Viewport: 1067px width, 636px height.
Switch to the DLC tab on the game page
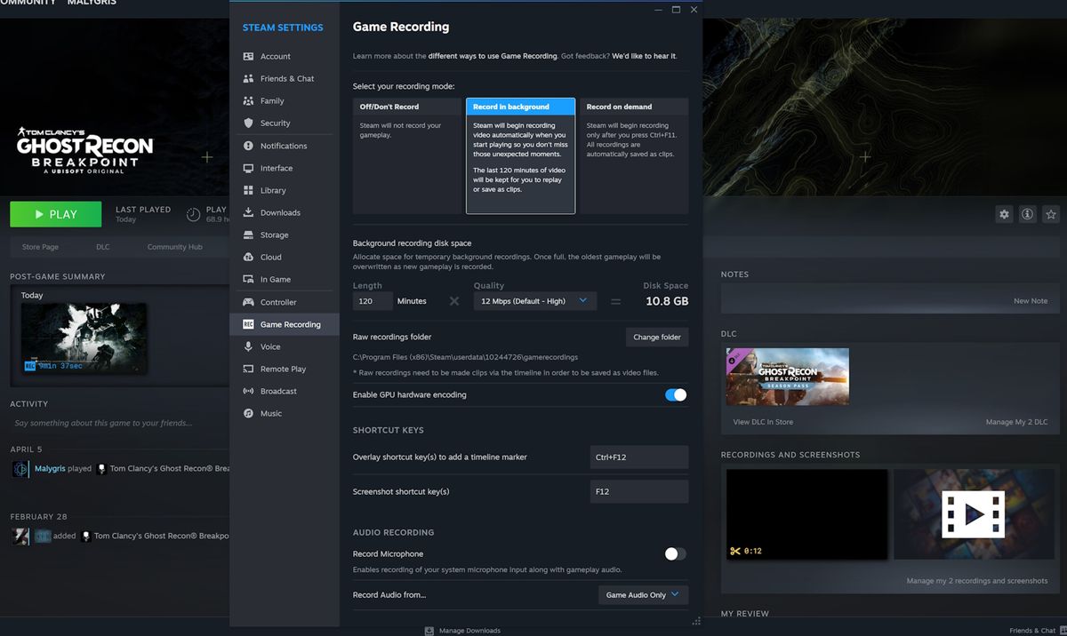tap(102, 246)
